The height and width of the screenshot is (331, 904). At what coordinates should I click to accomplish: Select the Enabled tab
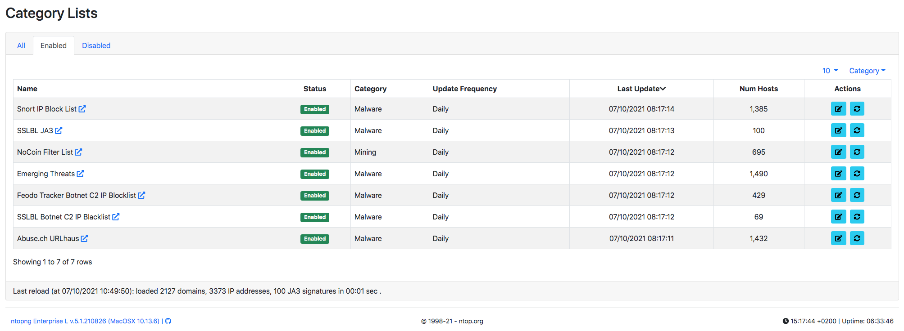[x=54, y=45]
